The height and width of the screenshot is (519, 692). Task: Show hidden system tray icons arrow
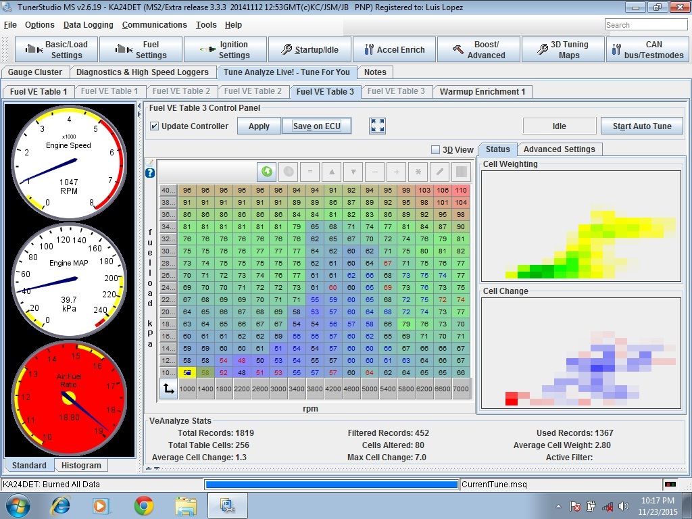[558, 507]
